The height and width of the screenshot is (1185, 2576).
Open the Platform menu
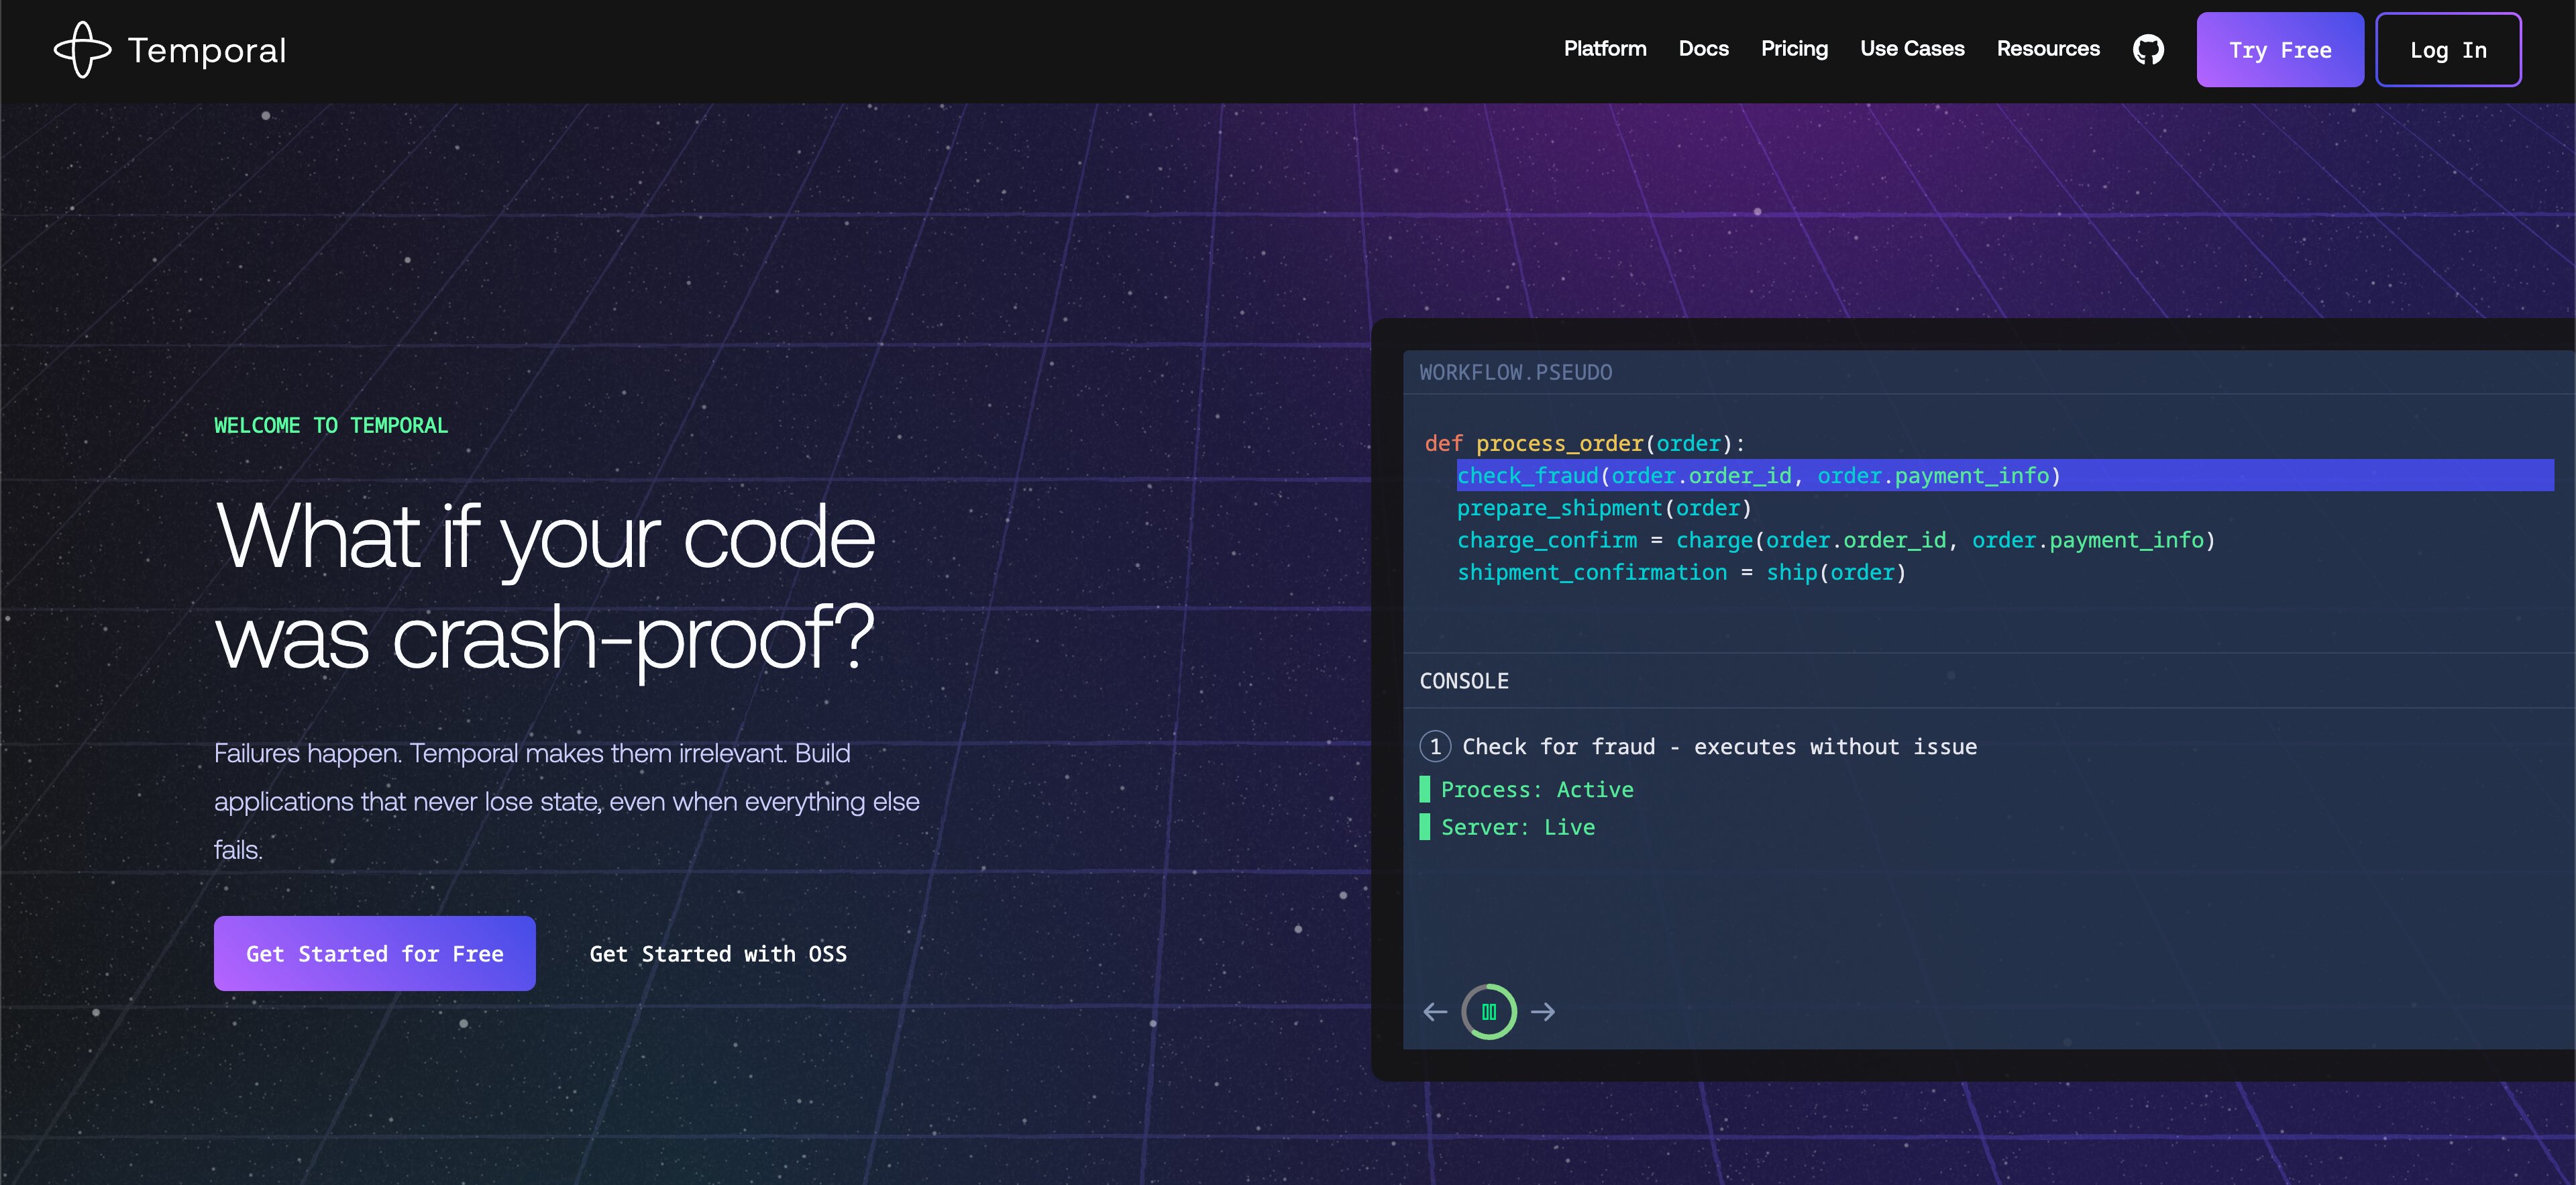(x=1604, y=49)
